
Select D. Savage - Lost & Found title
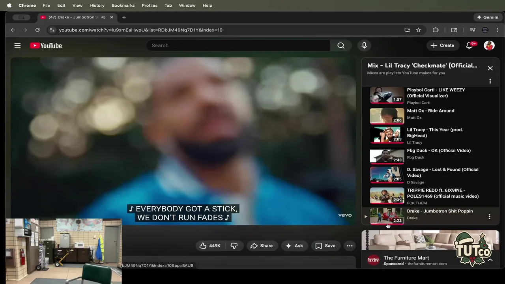[x=443, y=172]
